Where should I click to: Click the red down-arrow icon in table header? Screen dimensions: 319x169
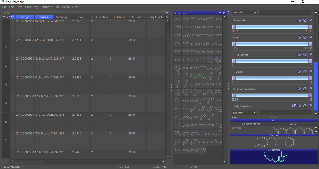point(4,17)
